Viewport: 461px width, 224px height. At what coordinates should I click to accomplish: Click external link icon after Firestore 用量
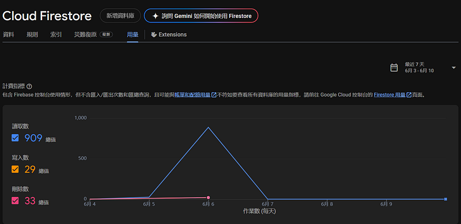(x=409, y=95)
